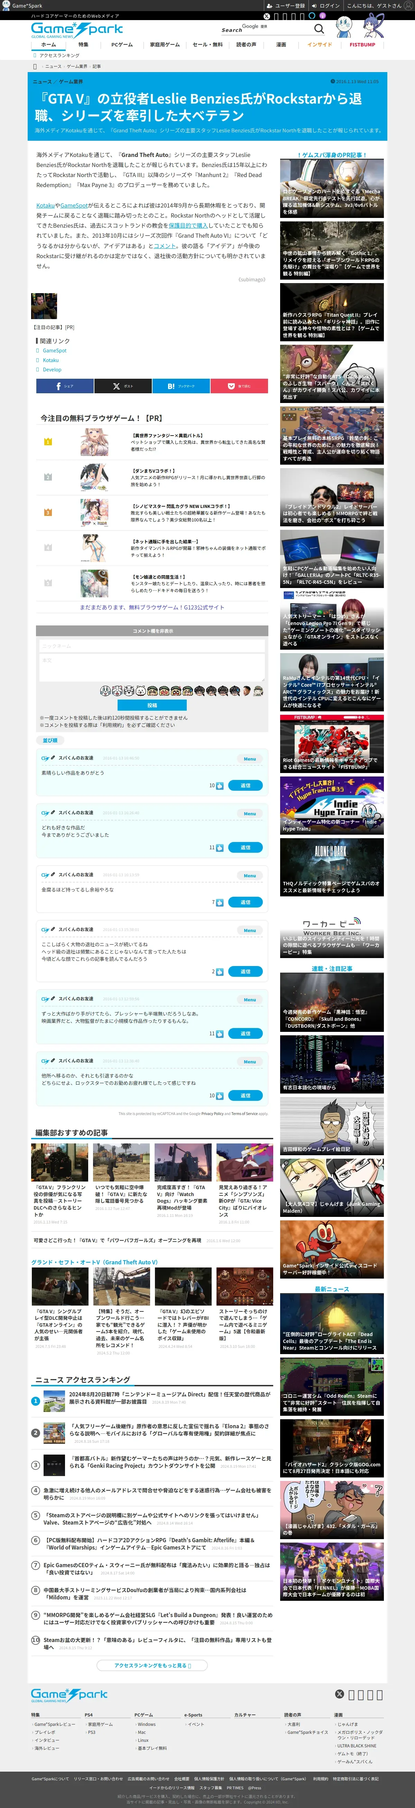Open the ALONE in the DARK sidebar banner
Viewport: 415px width, 1808px height.
(332, 868)
